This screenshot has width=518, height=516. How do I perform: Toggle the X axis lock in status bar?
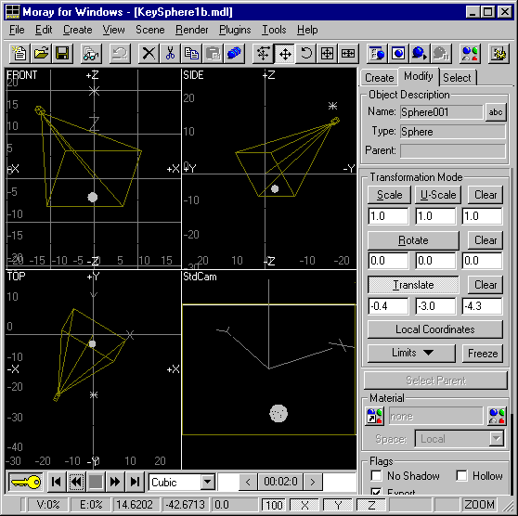(x=304, y=505)
